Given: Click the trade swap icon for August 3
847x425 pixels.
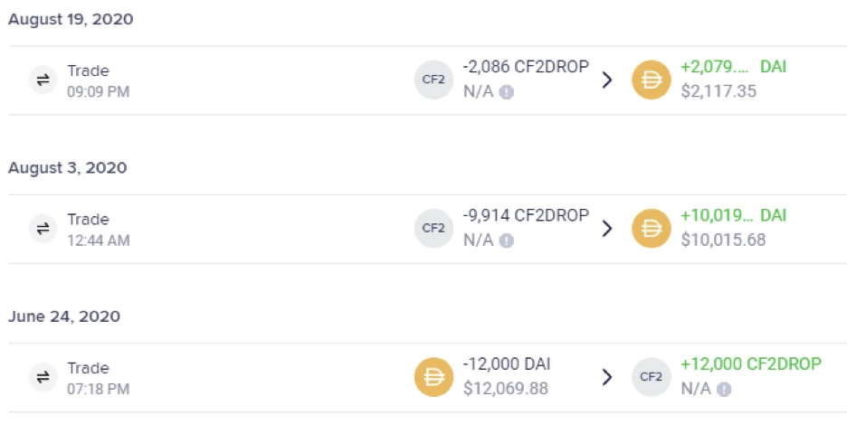Looking at the screenshot, I should click(x=43, y=229).
